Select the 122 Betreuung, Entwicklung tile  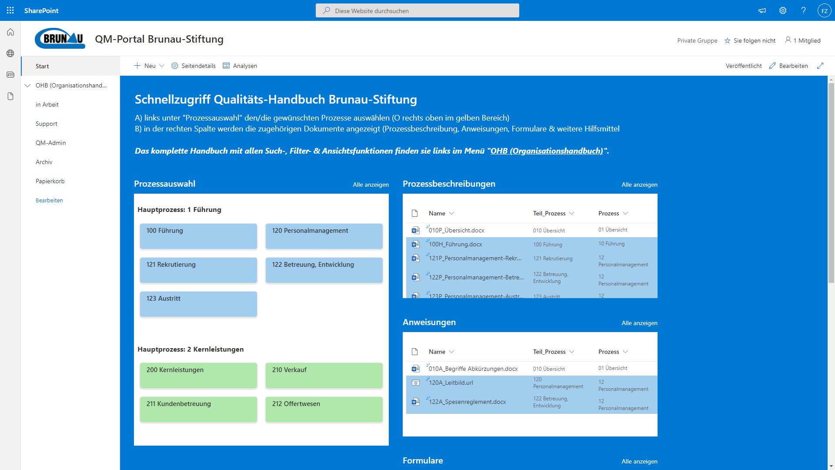point(324,270)
